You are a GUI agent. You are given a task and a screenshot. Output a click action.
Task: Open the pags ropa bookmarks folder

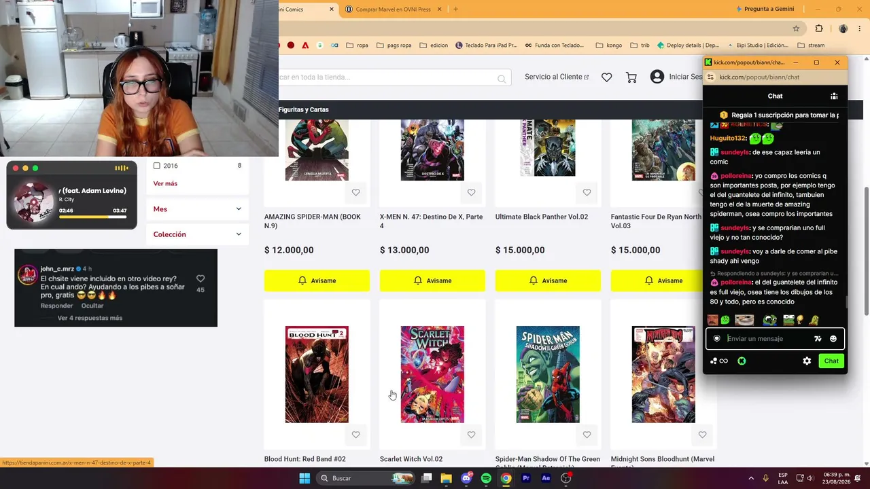tap(394, 46)
